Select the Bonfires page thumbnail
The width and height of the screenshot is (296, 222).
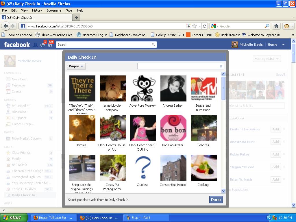click(204, 128)
